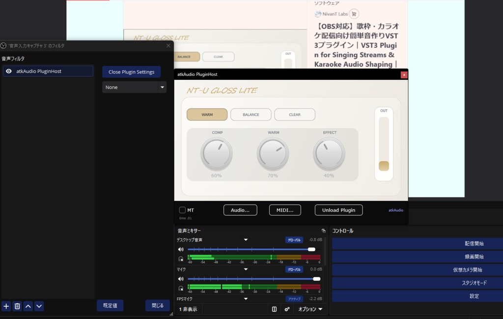Screen dimensions: 503x319
Task: Click the COMP knob
Action: point(217,153)
